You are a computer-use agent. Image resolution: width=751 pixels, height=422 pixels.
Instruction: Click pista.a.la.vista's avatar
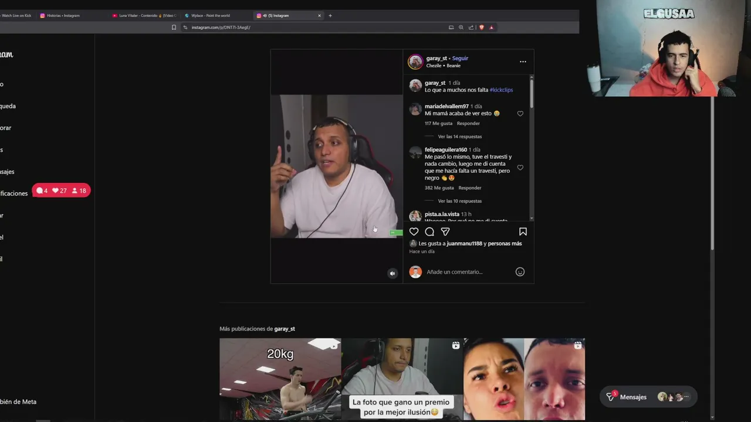coord(415,216)
